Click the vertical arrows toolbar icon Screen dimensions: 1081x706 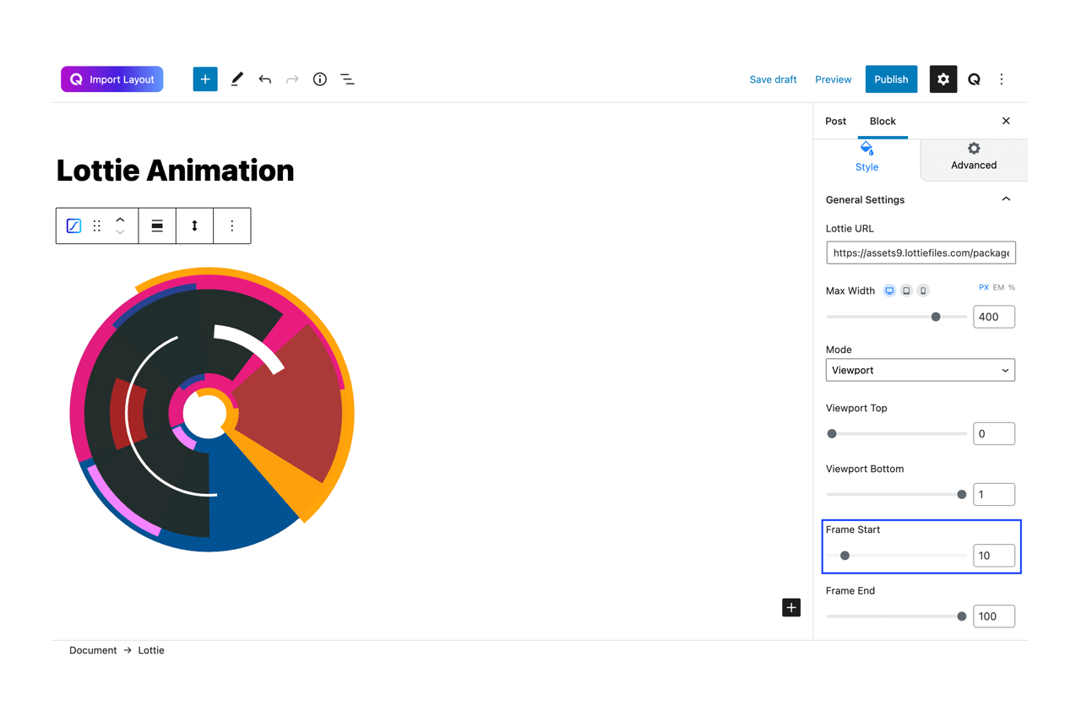[194, 225]
